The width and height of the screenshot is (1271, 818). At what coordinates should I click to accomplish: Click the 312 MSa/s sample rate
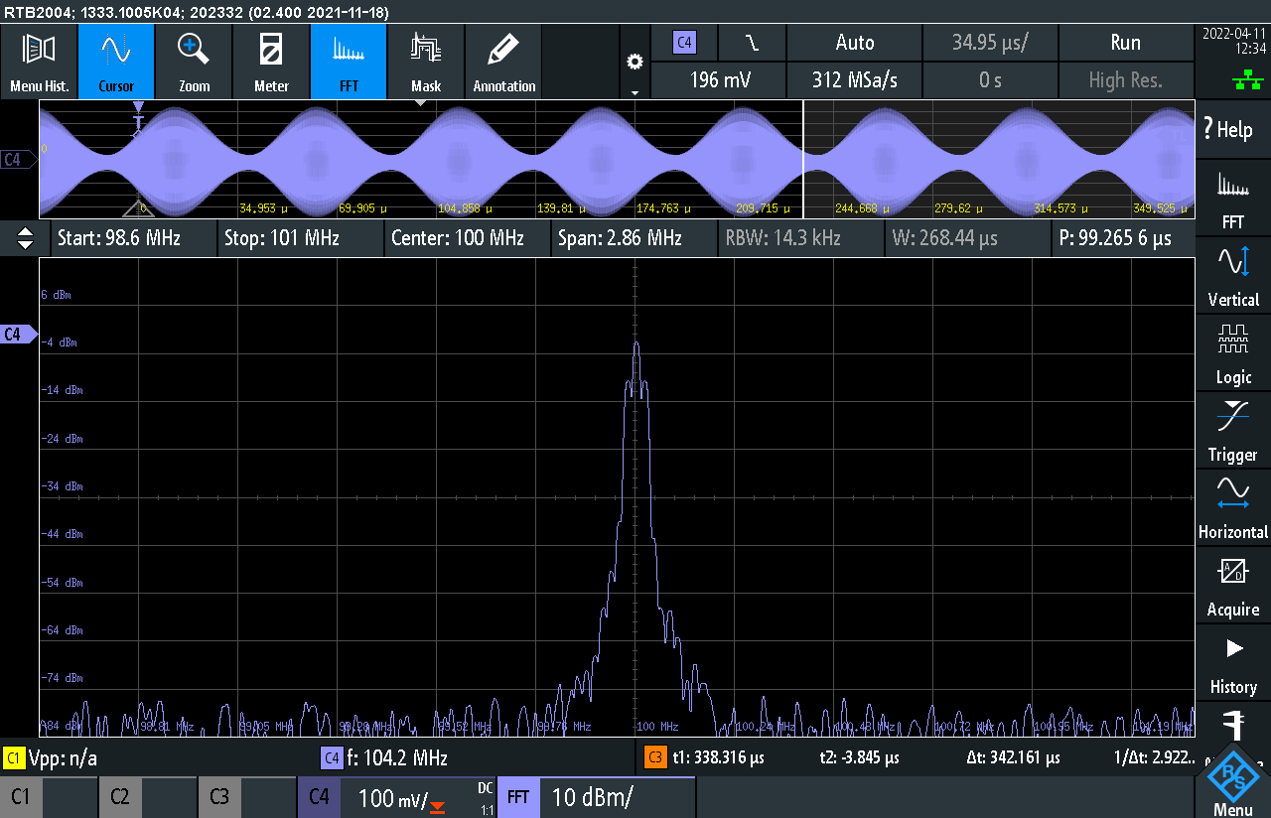click(854, 80)
